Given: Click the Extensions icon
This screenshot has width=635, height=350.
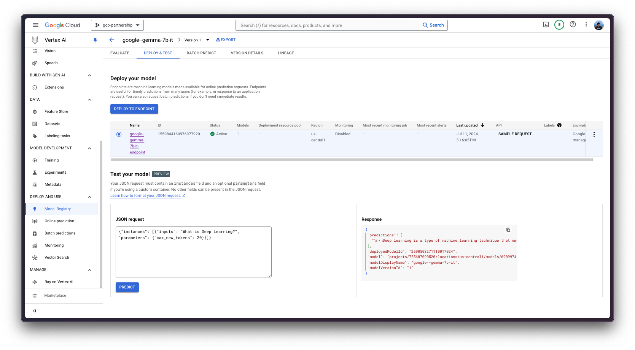Looking at the screenshot, I should point(35,87).
